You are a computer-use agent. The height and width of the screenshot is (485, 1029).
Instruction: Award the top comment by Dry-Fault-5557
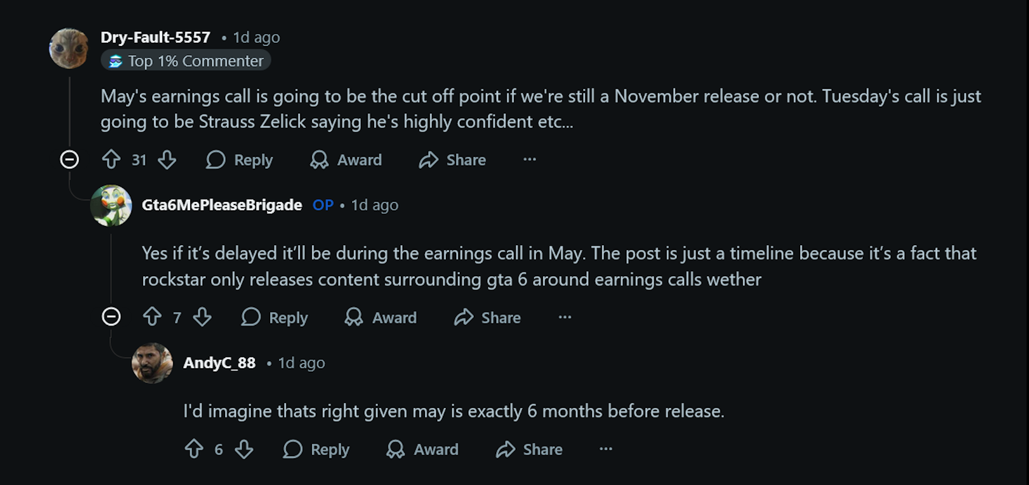coord(345,160)
